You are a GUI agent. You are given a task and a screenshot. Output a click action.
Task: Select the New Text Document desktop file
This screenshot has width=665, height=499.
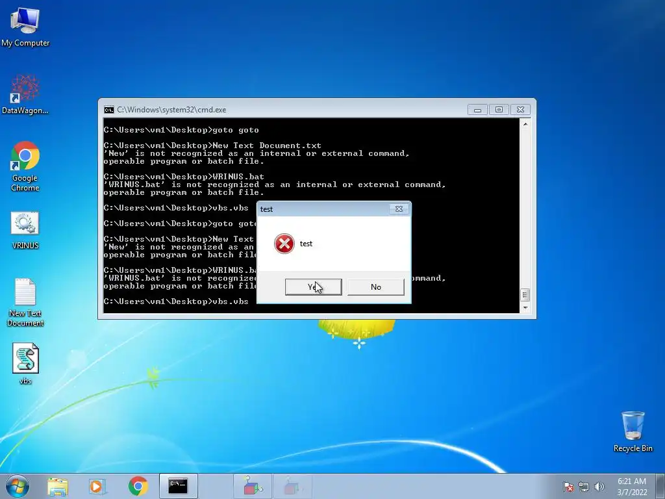[25, 302]
